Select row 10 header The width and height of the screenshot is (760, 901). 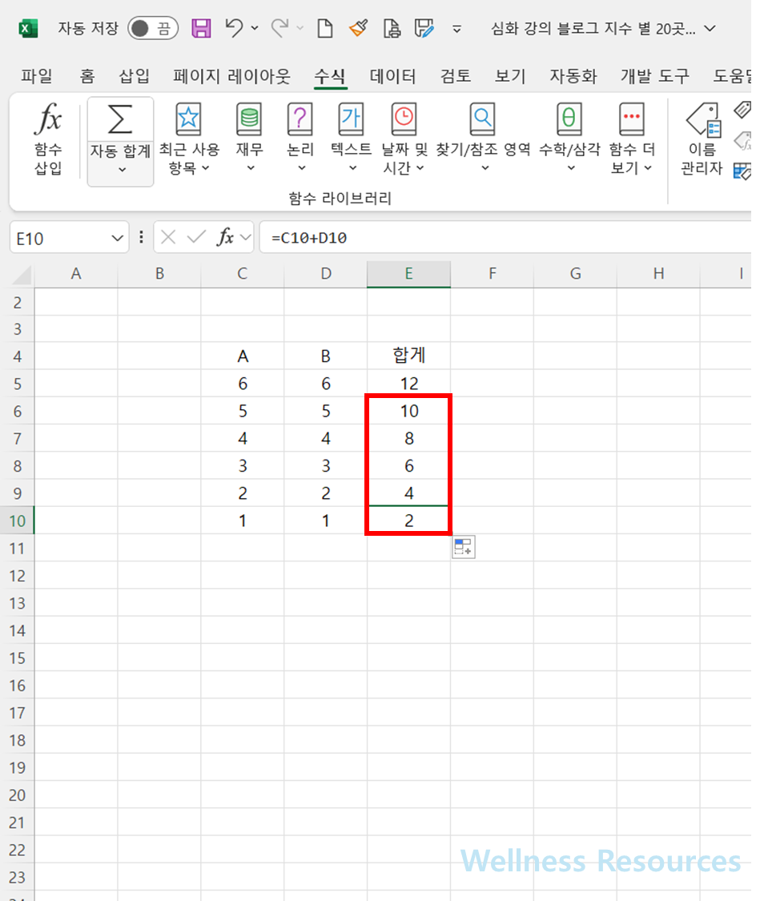point(18,521)
